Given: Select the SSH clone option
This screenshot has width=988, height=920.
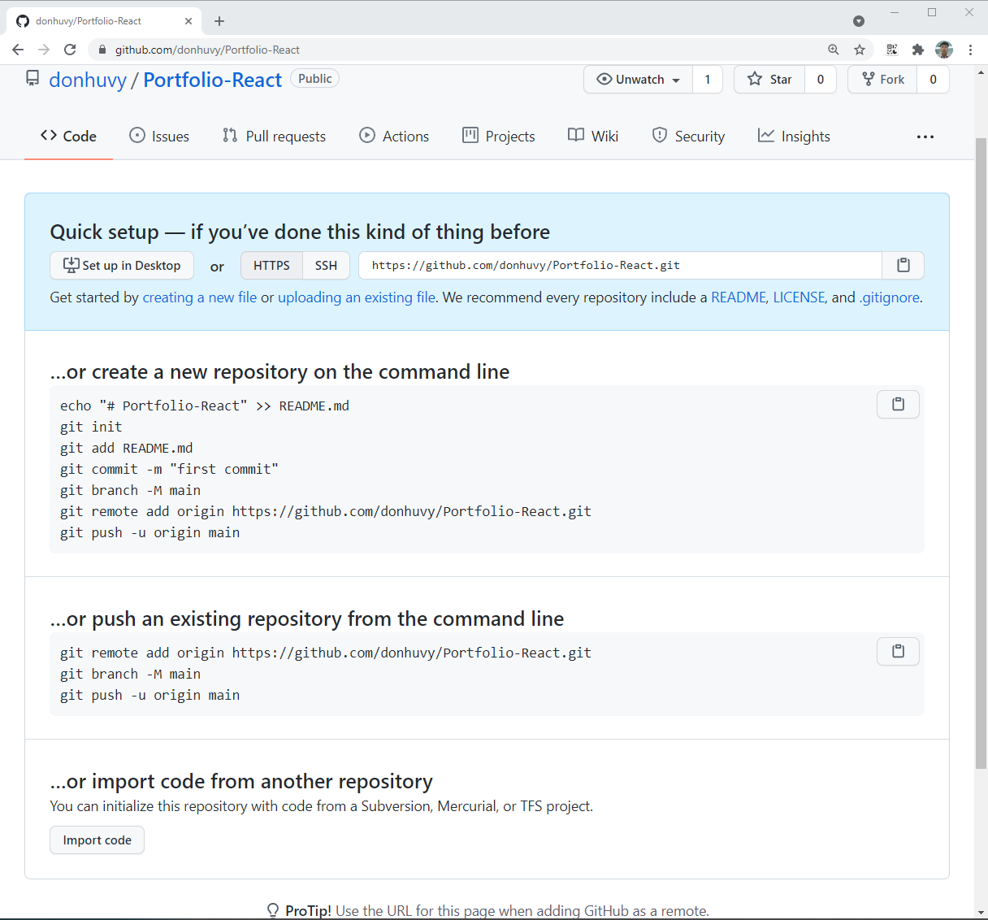Looking at the screenshot, I should (326, 266).
